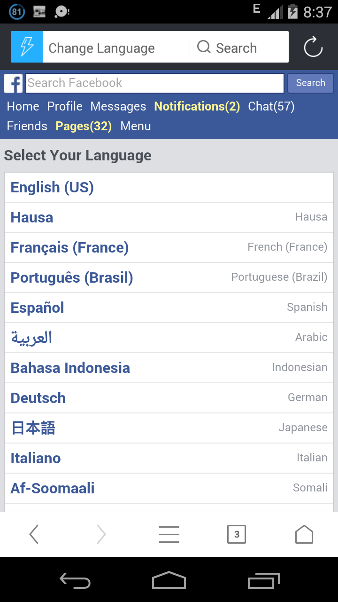Go forward using the browser forward arrow
The width and height of the screenshot is (338, 602).
click(x=101, y=534)
